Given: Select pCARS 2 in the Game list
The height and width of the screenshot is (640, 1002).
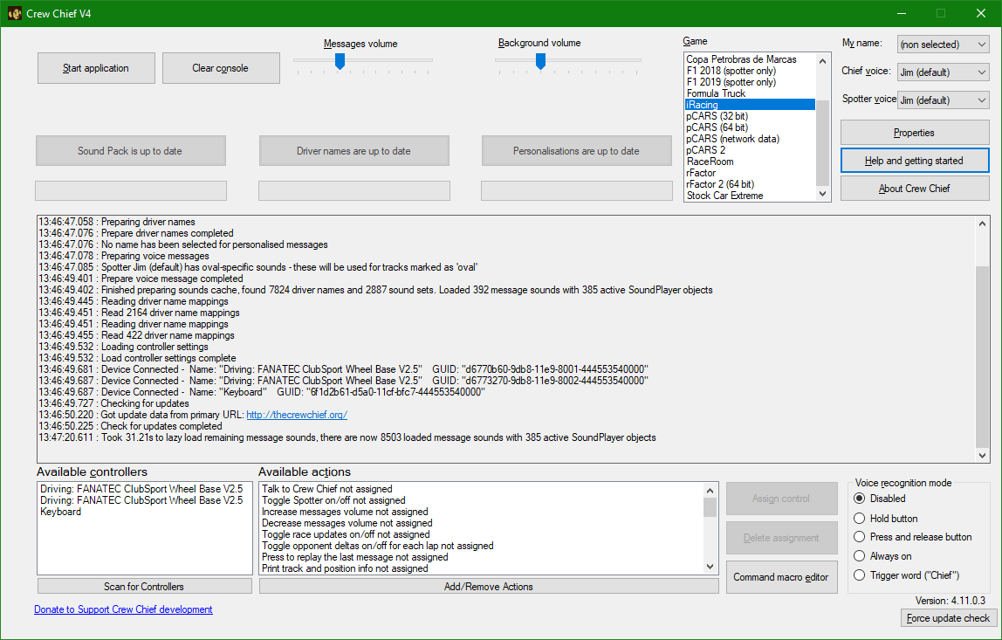Looking at the screenshot, I should click(705, 150).
